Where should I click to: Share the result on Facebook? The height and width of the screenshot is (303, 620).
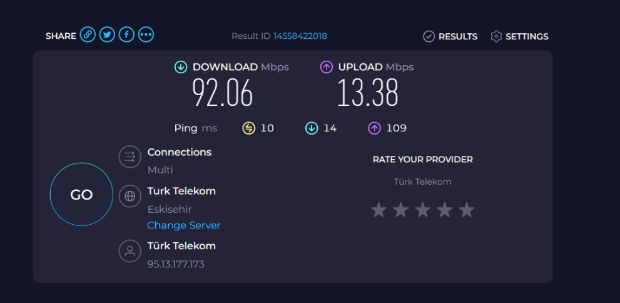pyautogui.click(x=126, y=35)
